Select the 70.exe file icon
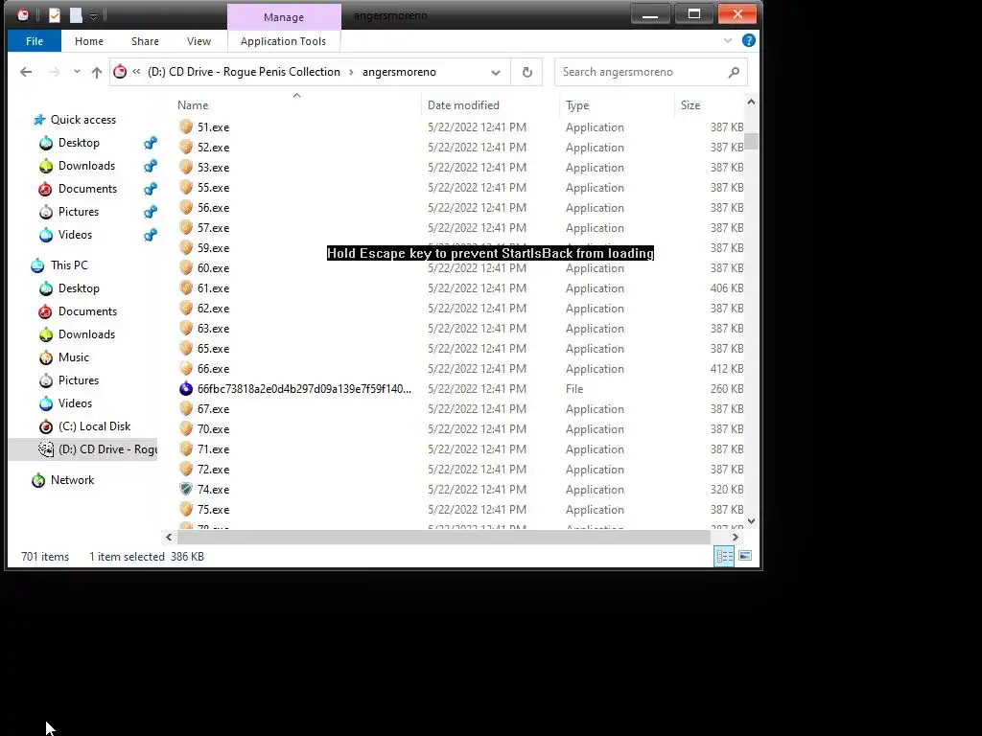This screenshot has height=736, width=982. tap(186, 428)
